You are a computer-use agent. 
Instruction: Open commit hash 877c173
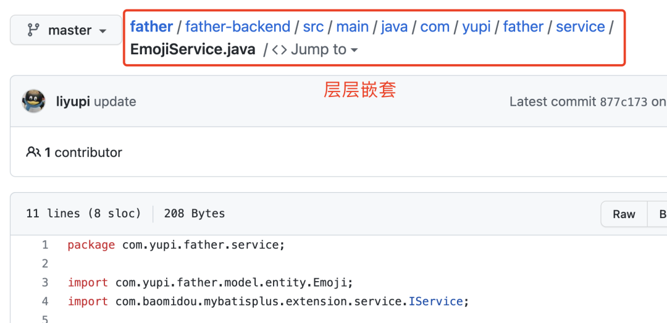click(x=624, y=102)
